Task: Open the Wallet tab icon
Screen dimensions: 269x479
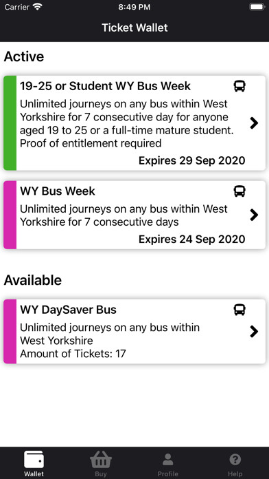Action: coord(34,460)
